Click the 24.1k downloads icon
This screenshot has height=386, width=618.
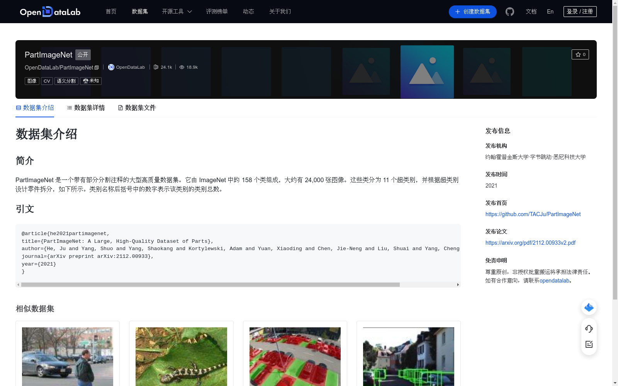coord(156,67)
